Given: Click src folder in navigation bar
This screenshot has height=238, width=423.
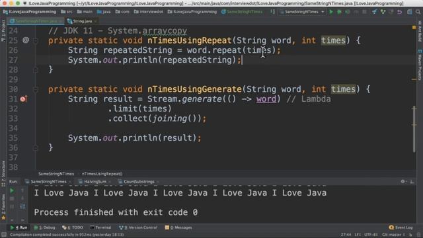Looking at the screenshot, I should click(x=67, y=12).
